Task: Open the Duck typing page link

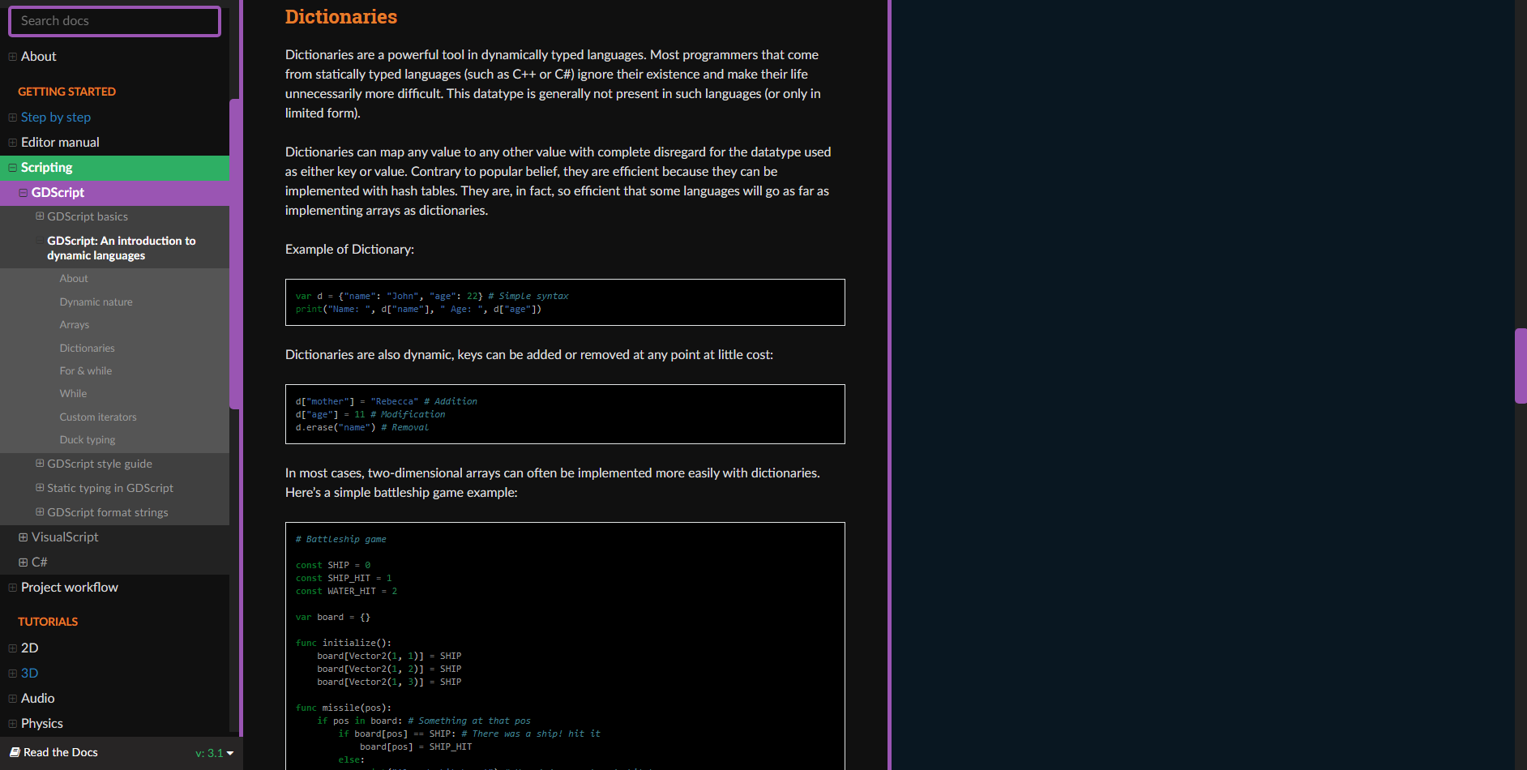Action: pyautogui.click(x=87, y=439)
